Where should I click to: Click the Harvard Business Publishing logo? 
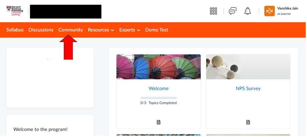[15, 11]
